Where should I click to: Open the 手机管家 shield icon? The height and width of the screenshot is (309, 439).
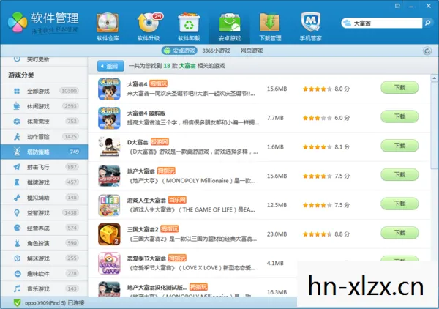[x=310, y=27]
